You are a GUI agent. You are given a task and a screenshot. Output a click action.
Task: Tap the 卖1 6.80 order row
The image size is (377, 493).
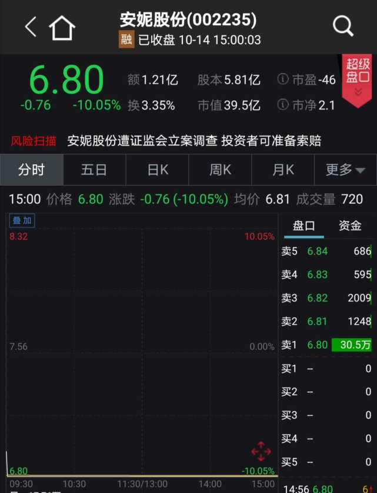pyautogui.click(x=326, y=345)
